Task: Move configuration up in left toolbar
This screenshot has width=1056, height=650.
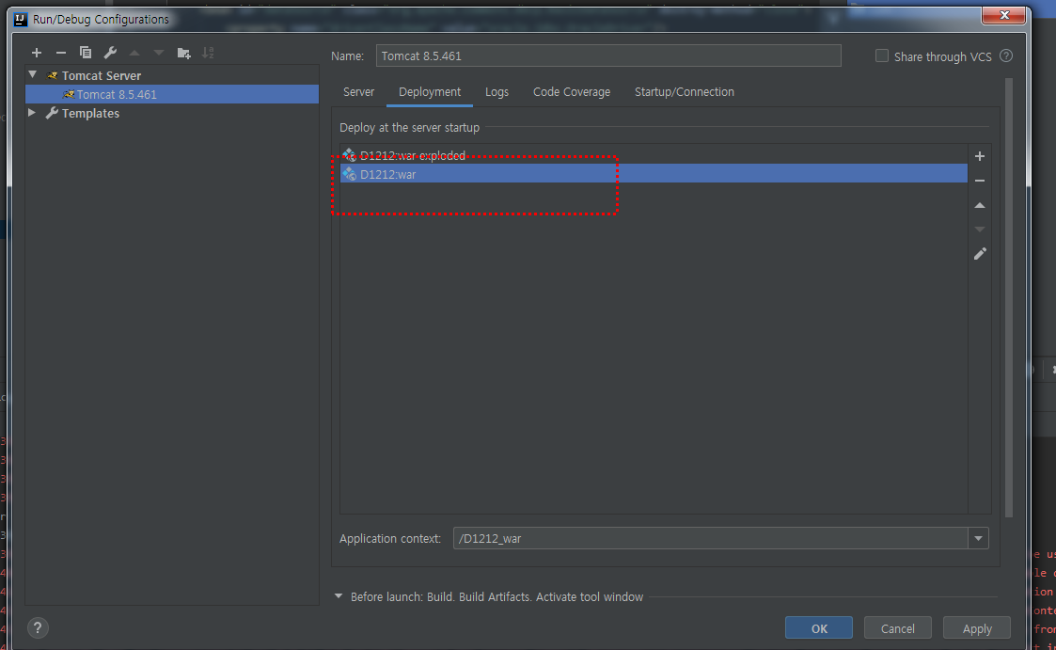Action: coord(134,53)
